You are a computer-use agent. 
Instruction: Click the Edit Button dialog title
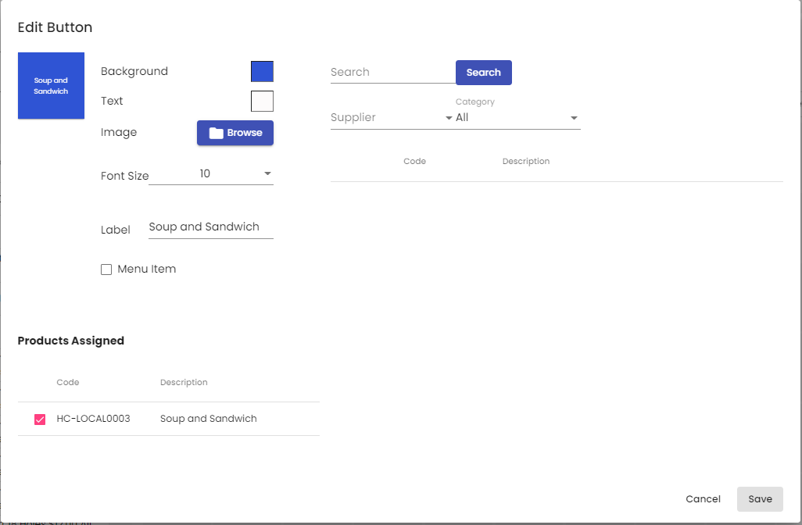(x=55, y=27)
